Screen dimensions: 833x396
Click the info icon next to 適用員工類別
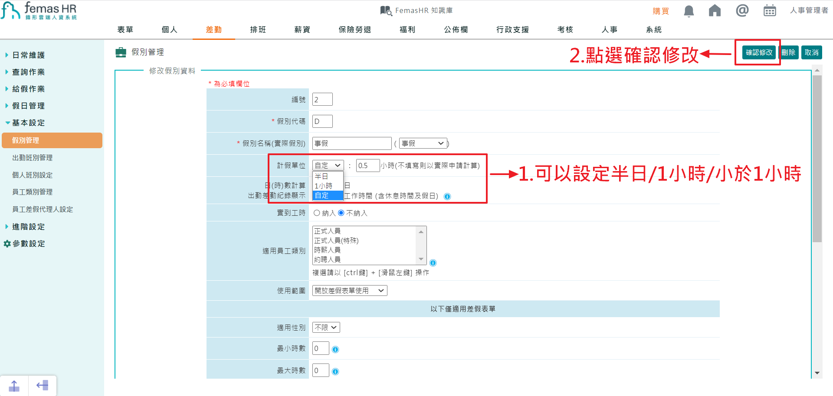(x=433, y=263)
